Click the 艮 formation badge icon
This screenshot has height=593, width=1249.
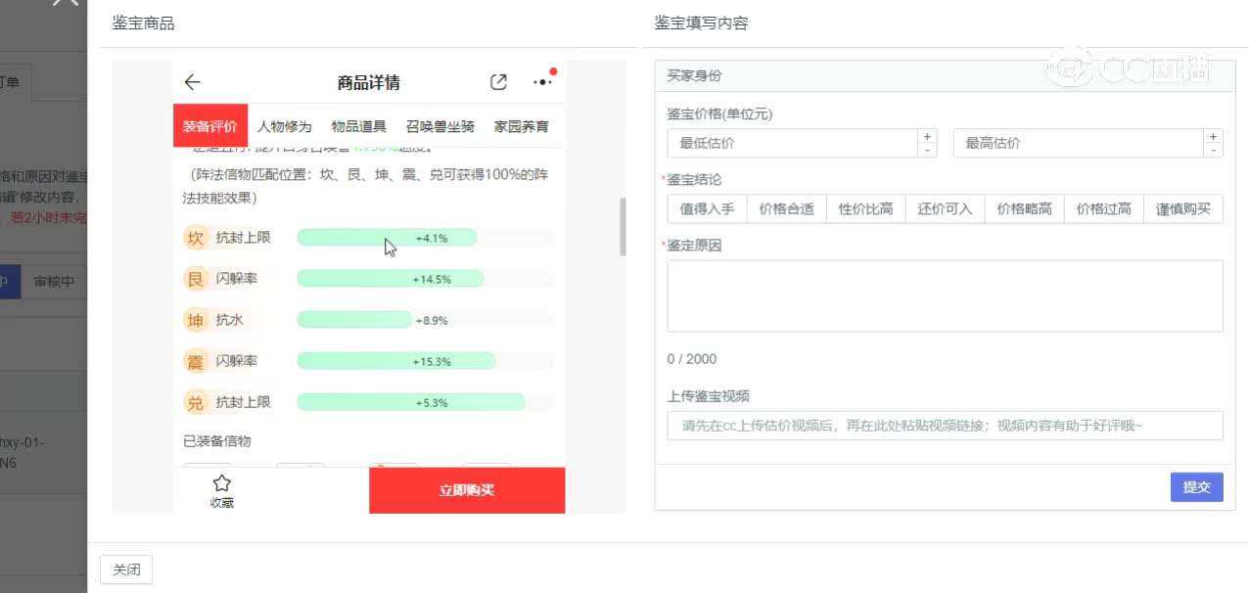pyautogui.click(x=196, y=279)
